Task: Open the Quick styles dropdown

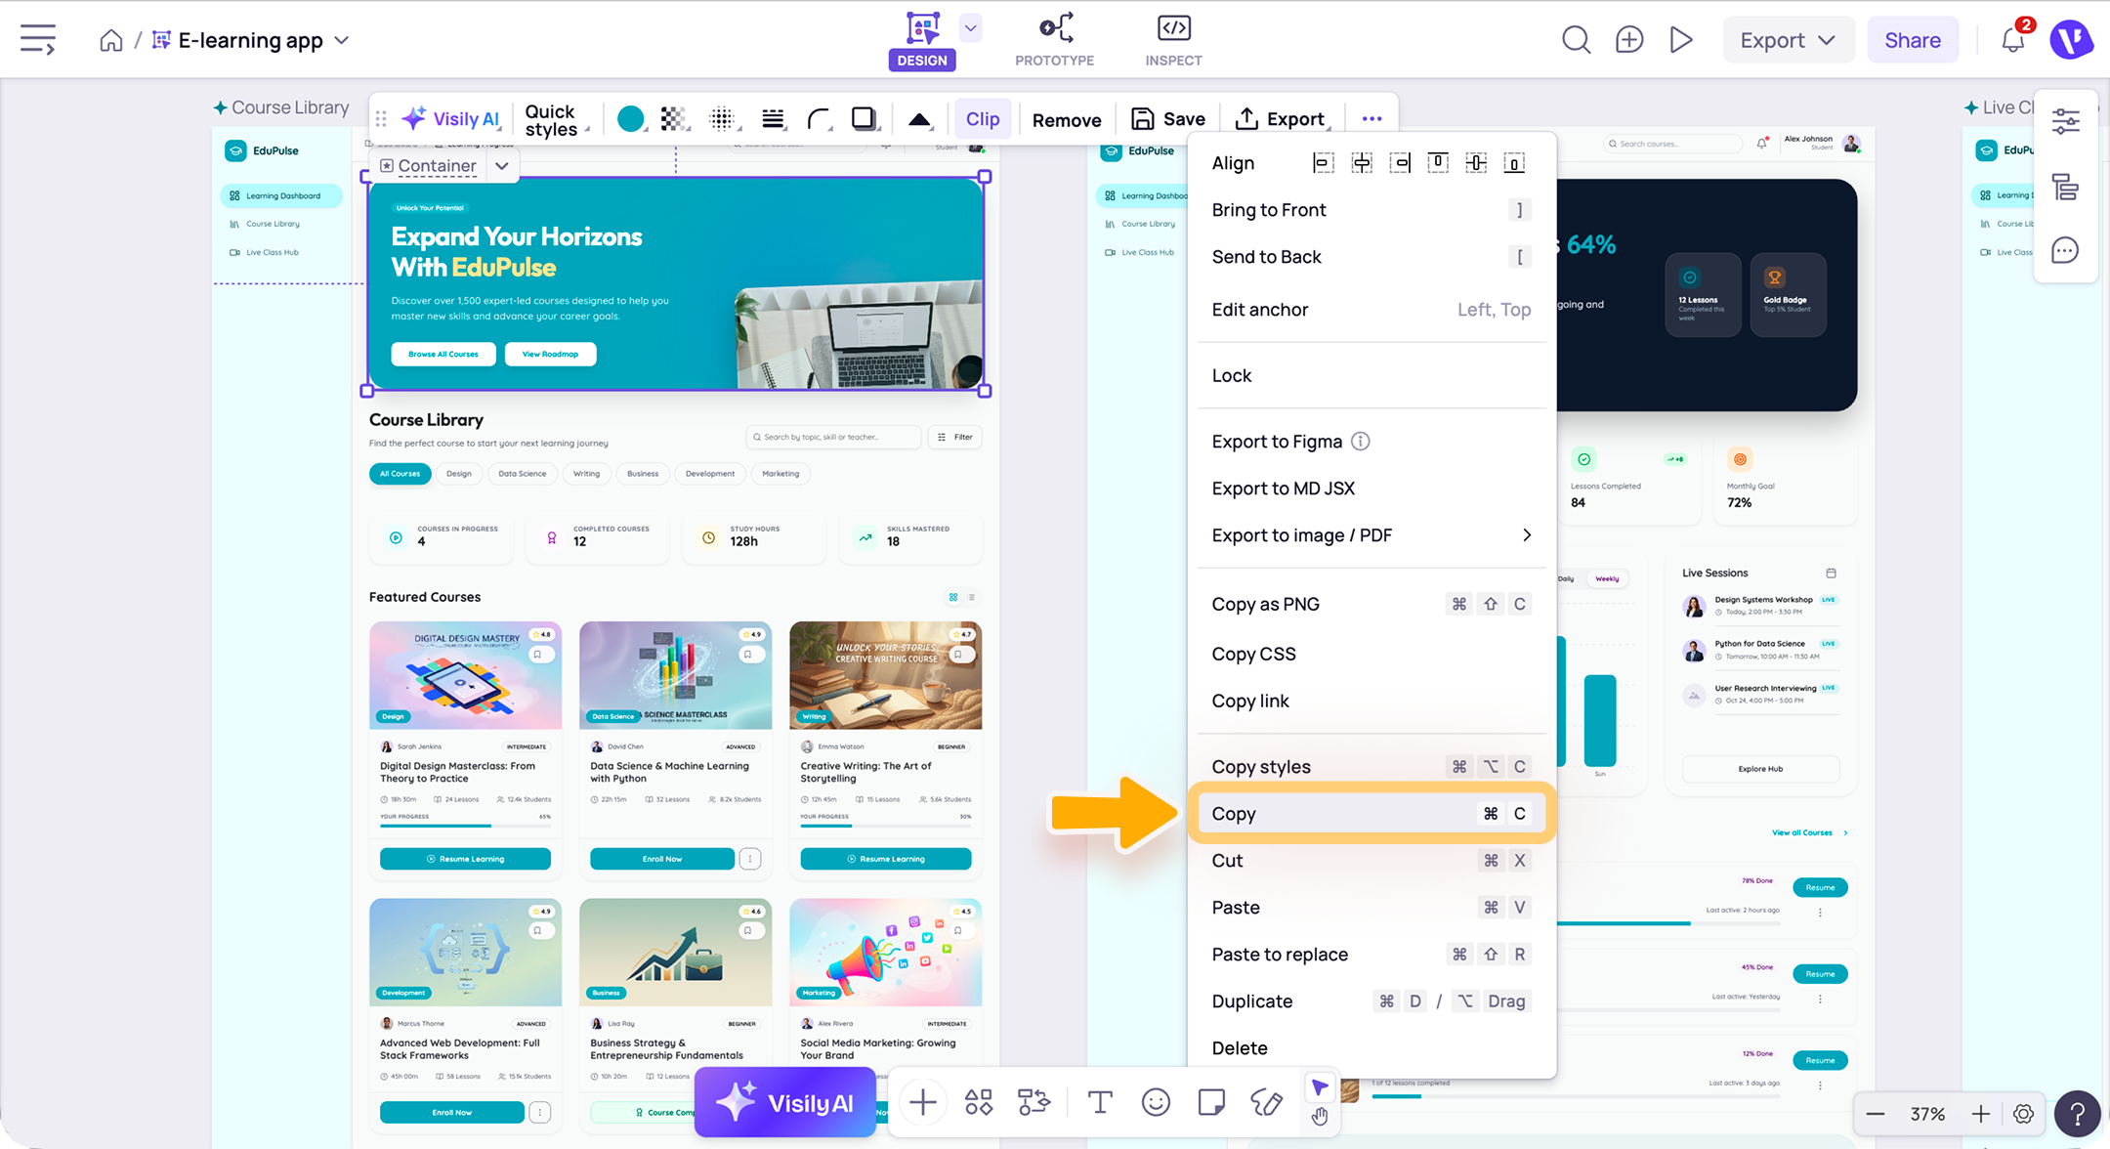Action: 555,119
